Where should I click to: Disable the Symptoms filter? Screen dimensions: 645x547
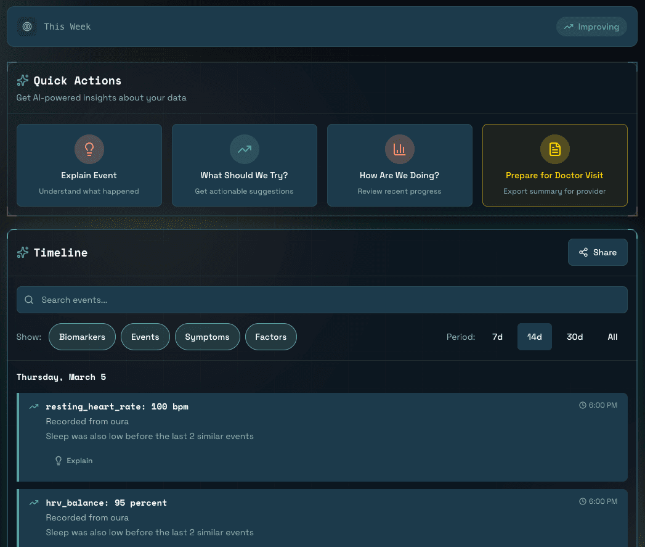pyautogui.click(x=207, y=337)
